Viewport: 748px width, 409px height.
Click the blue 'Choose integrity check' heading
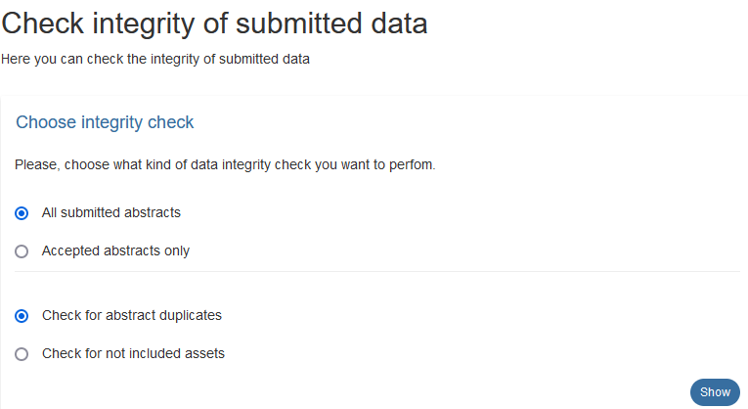tap(105, 122)
